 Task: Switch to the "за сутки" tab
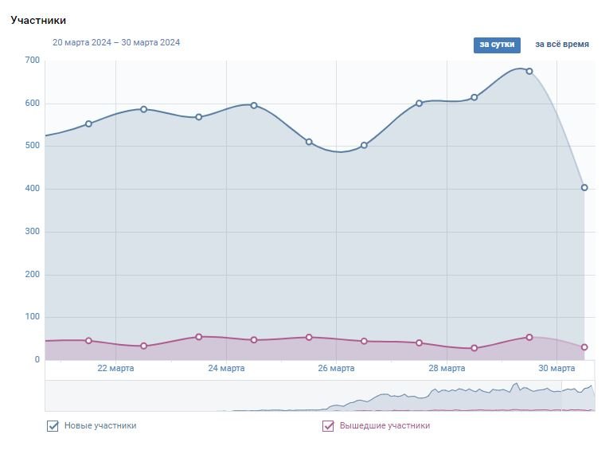click(497, 45)
